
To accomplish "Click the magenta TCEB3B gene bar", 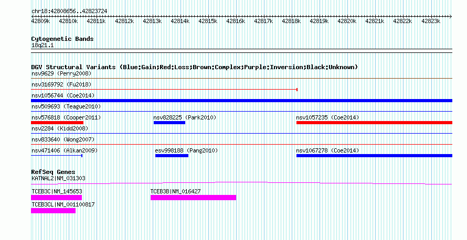I will pyautogui.click(x=193, y=198).
